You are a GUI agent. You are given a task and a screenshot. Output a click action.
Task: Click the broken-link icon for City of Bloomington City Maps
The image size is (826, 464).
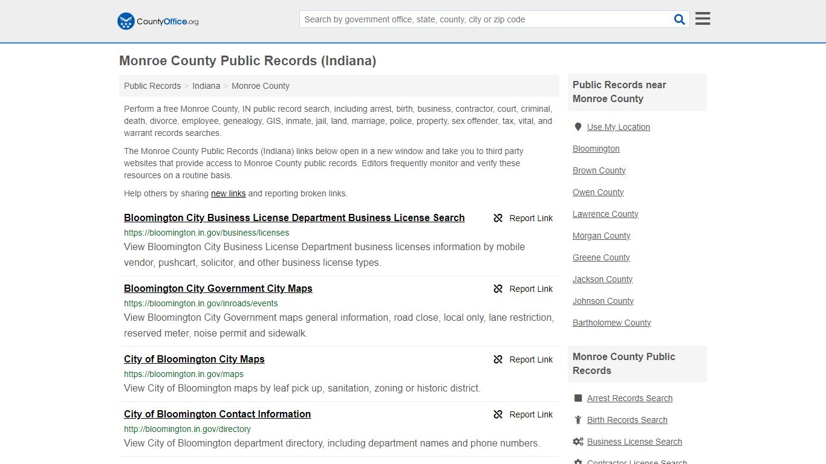tap(498, 359)
